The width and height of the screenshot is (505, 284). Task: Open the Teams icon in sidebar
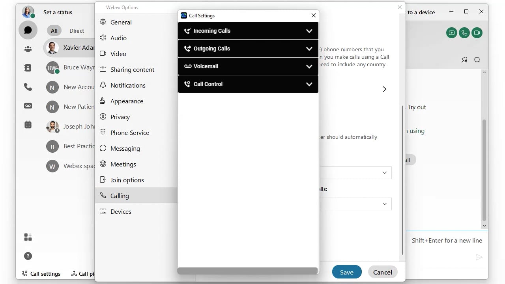click(28, 49)
